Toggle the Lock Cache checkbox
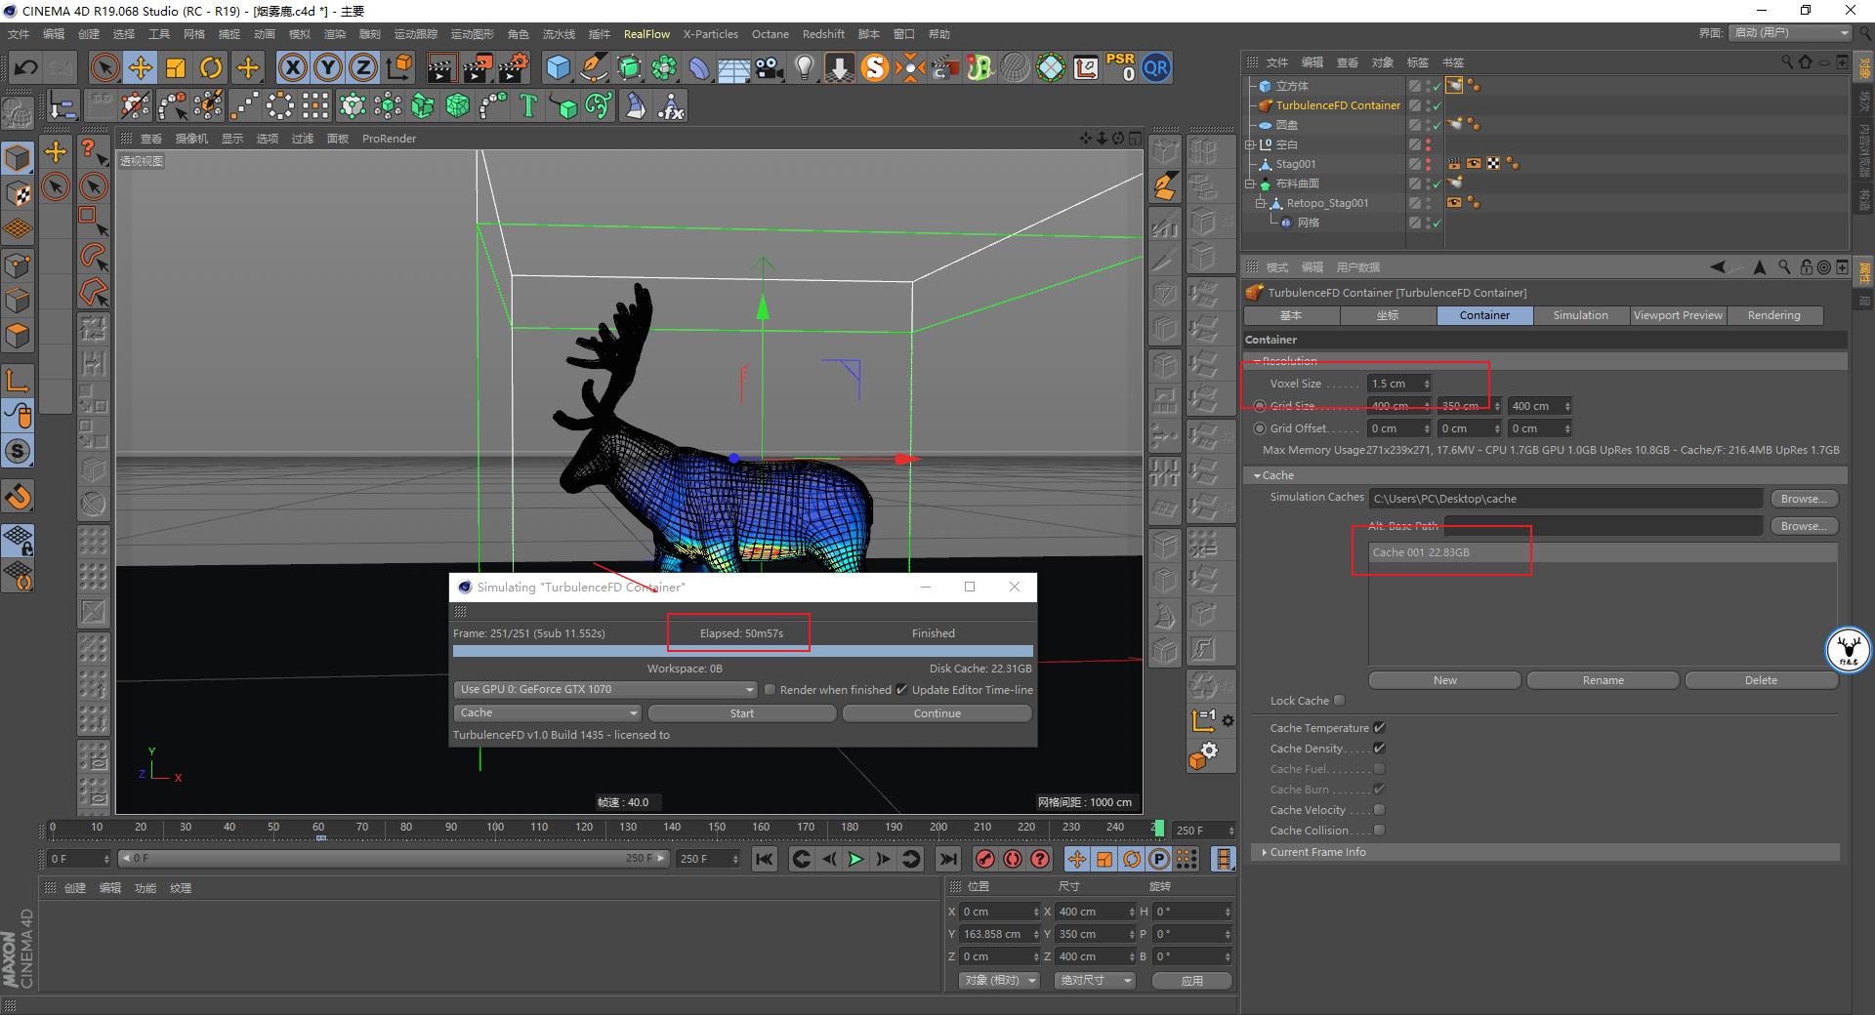Image resolution: width=1875 pixels, height=1015 pixels. 1340,700
